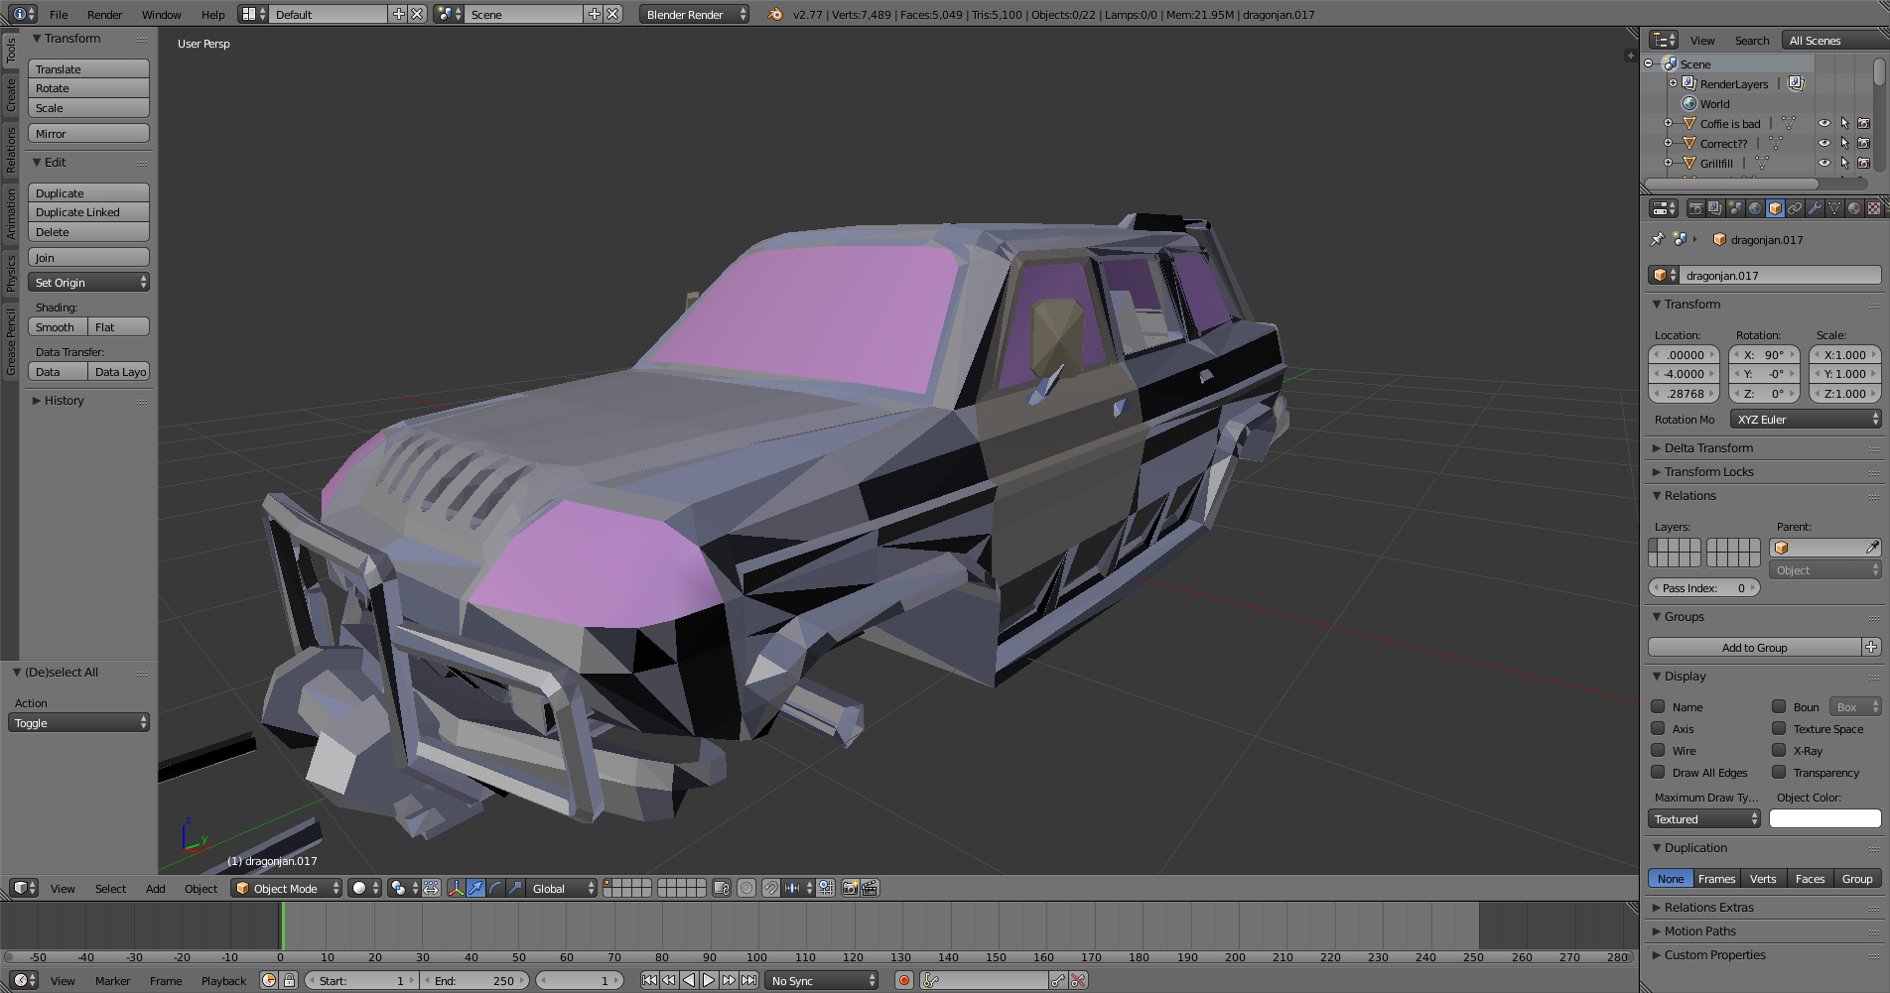
Task: Enable the Wire display checkbox
Action: [x=1658, y=751]
